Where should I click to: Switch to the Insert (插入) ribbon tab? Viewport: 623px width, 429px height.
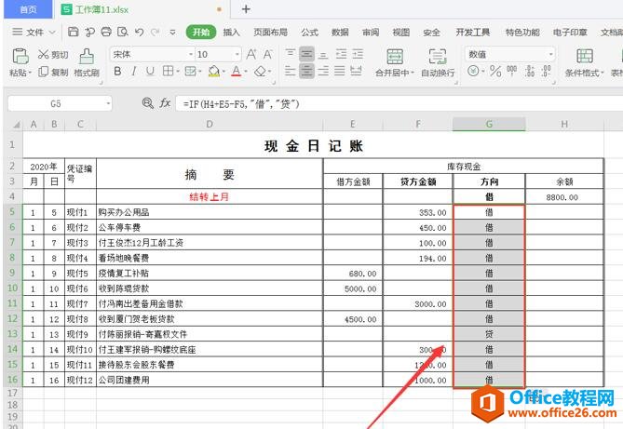click(x=231, y=32)
